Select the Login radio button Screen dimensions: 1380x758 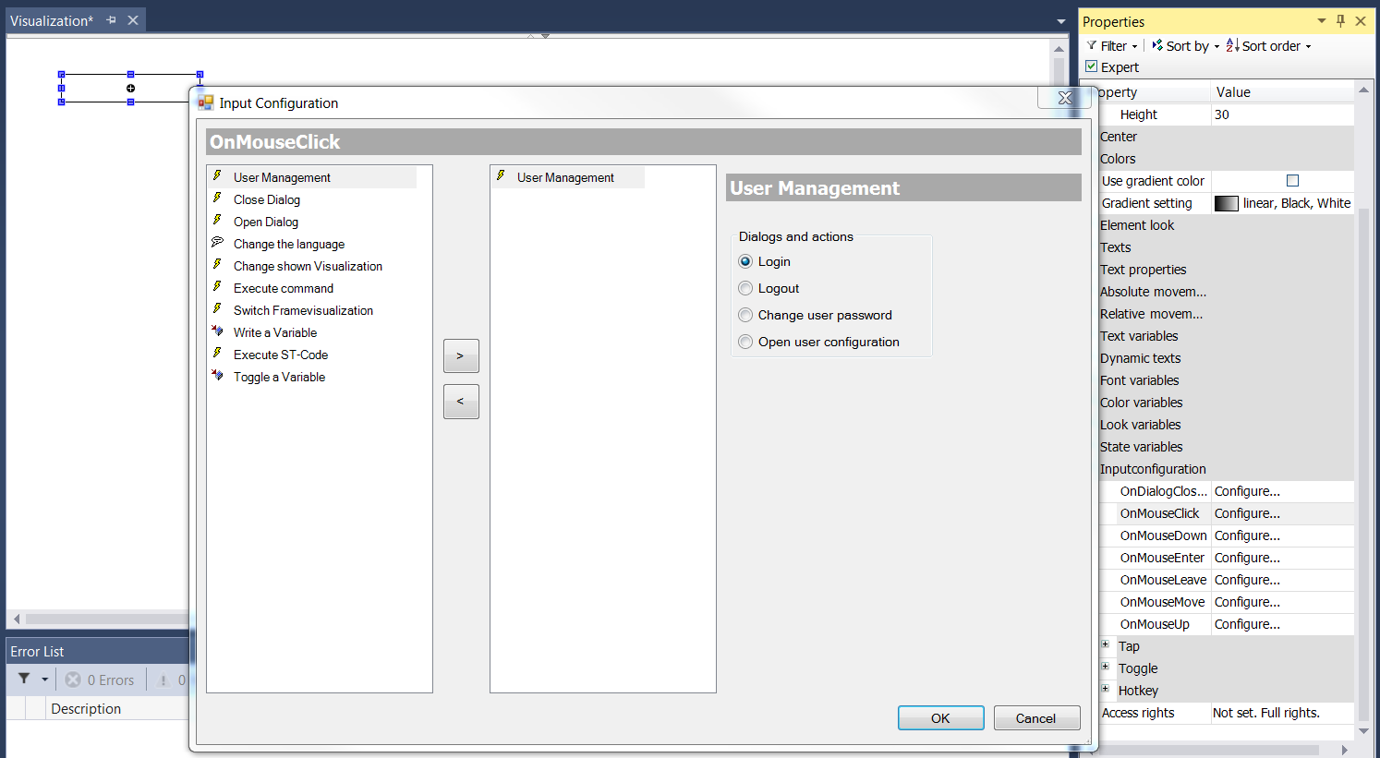745,261
